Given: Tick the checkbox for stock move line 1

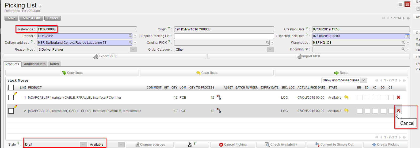Looking at the screenshot, I should (x=11, y=98).
